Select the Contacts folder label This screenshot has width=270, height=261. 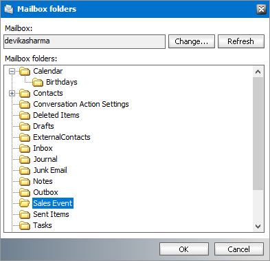click(48, 93)
